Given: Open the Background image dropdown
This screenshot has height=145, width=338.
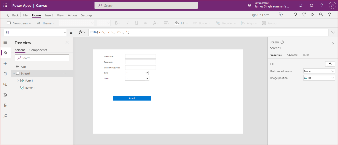Looking at the screenshot, I should click(319, 71).
